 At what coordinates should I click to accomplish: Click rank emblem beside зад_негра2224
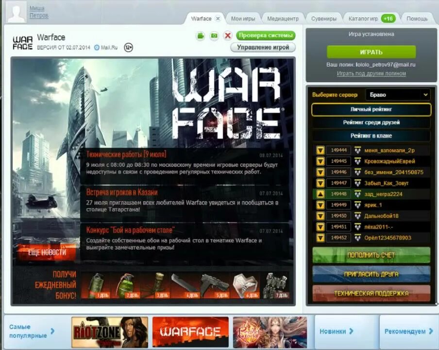coord(357,194)
